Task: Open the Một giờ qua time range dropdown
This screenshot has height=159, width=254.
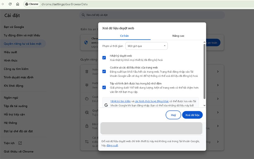Action: click(146, 46)
